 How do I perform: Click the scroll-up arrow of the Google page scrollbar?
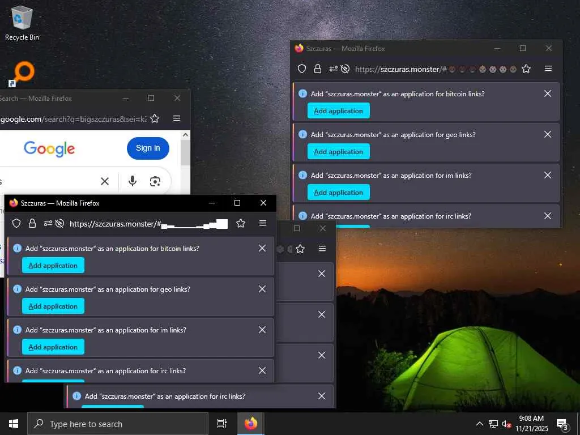click(185, 135)
